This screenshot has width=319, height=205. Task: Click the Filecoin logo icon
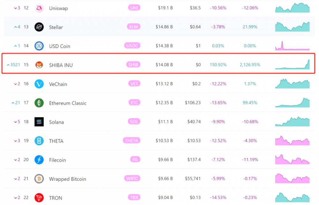(39, 160)
